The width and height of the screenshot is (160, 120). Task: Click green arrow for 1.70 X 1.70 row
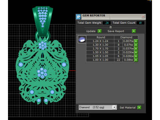[136, 49]
